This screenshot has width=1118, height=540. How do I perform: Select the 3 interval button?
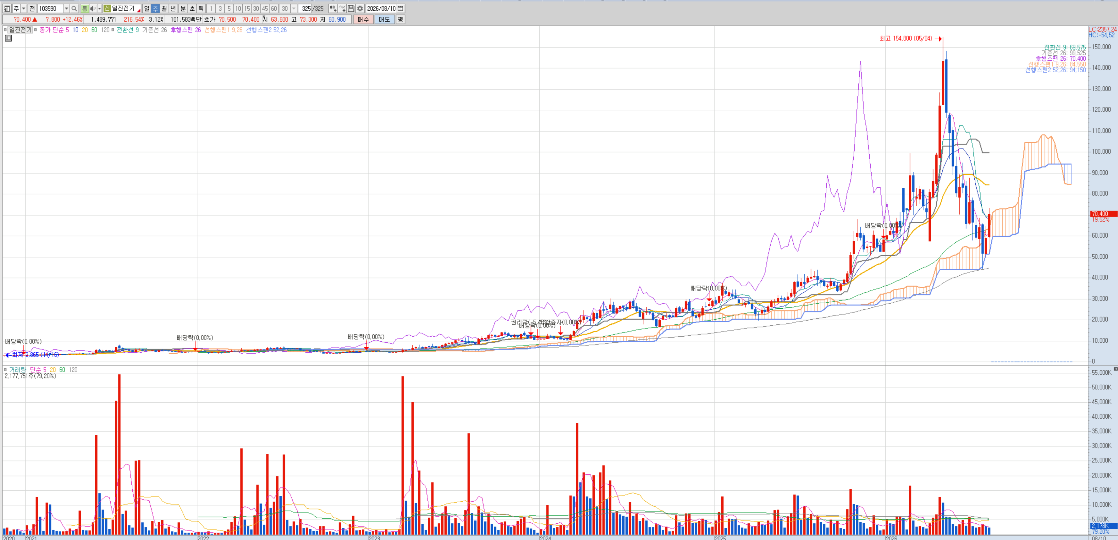pos(220,9)
